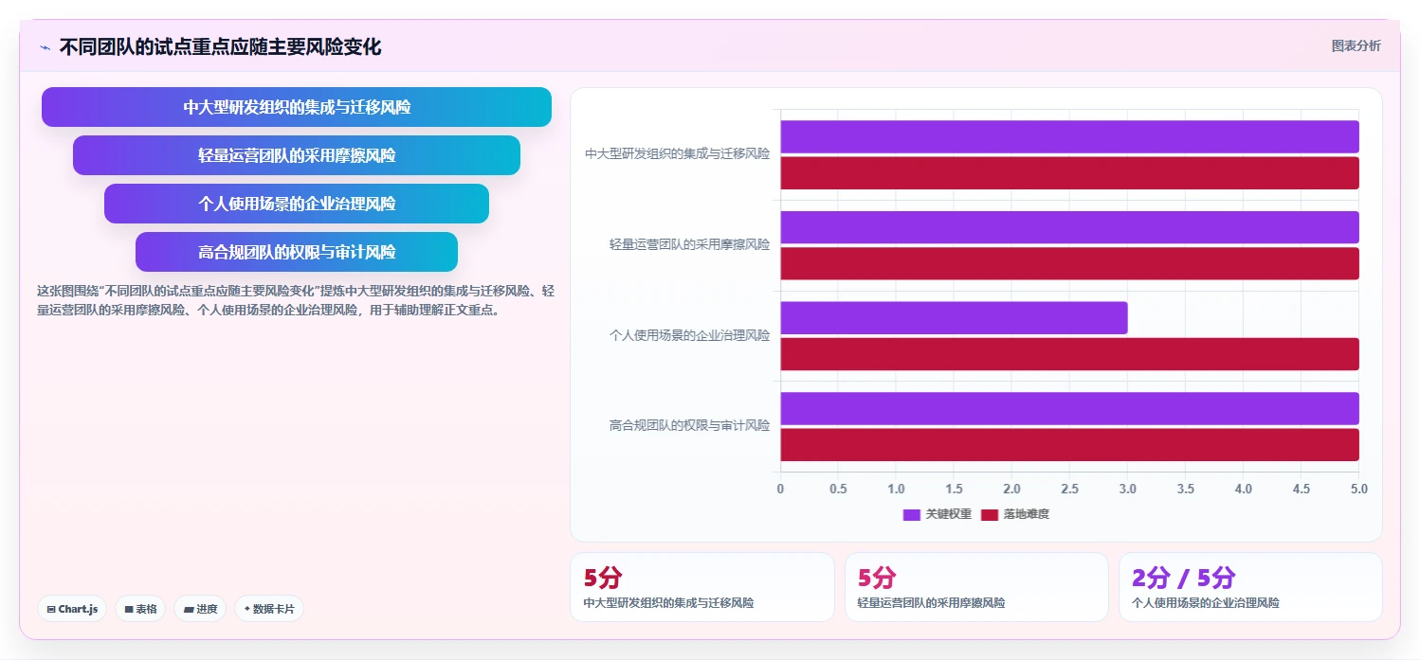Click the red 落地难度 legend color box

tap(990, 514)
